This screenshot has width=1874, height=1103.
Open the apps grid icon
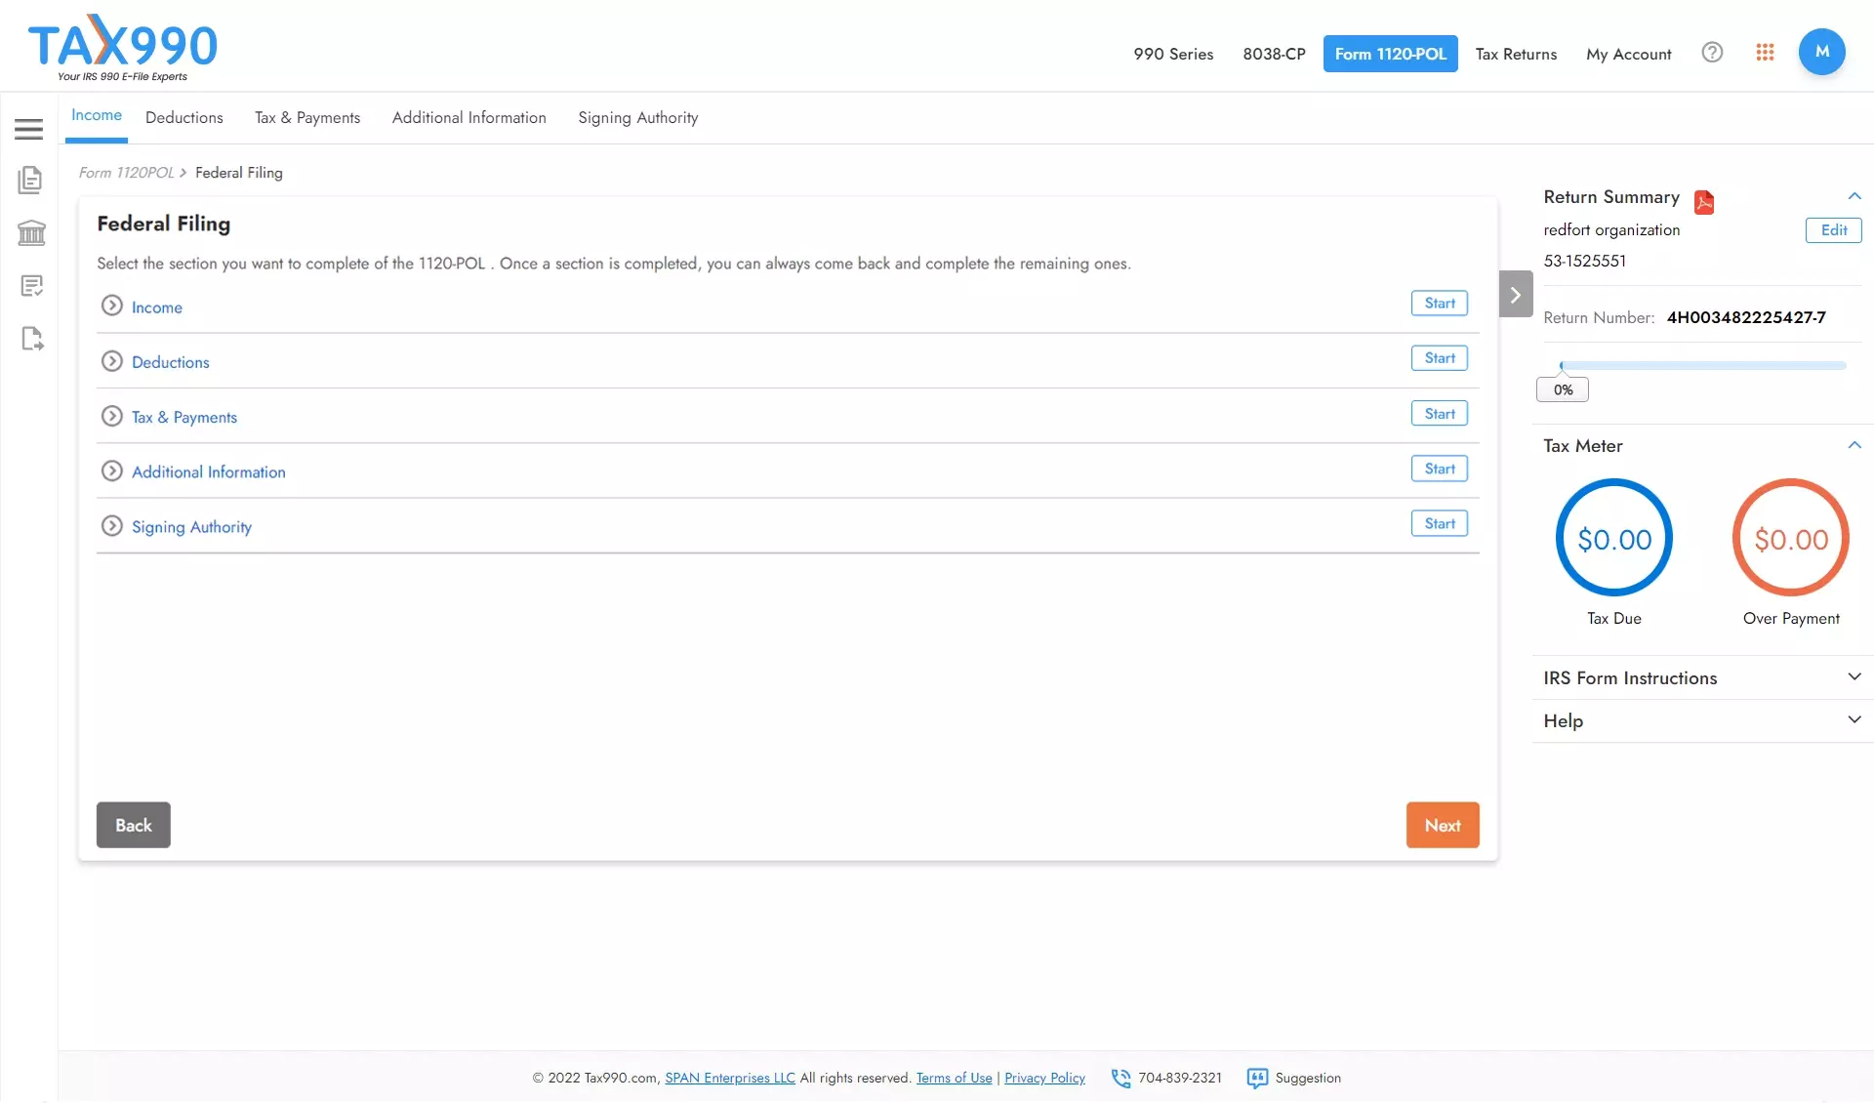1765,53
